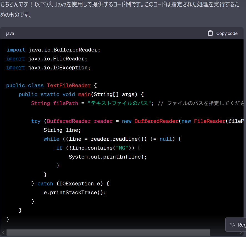This screenshot has height=237, width=246.
Task: Click the clipboard icon in code header
Action: coord(210,33)
